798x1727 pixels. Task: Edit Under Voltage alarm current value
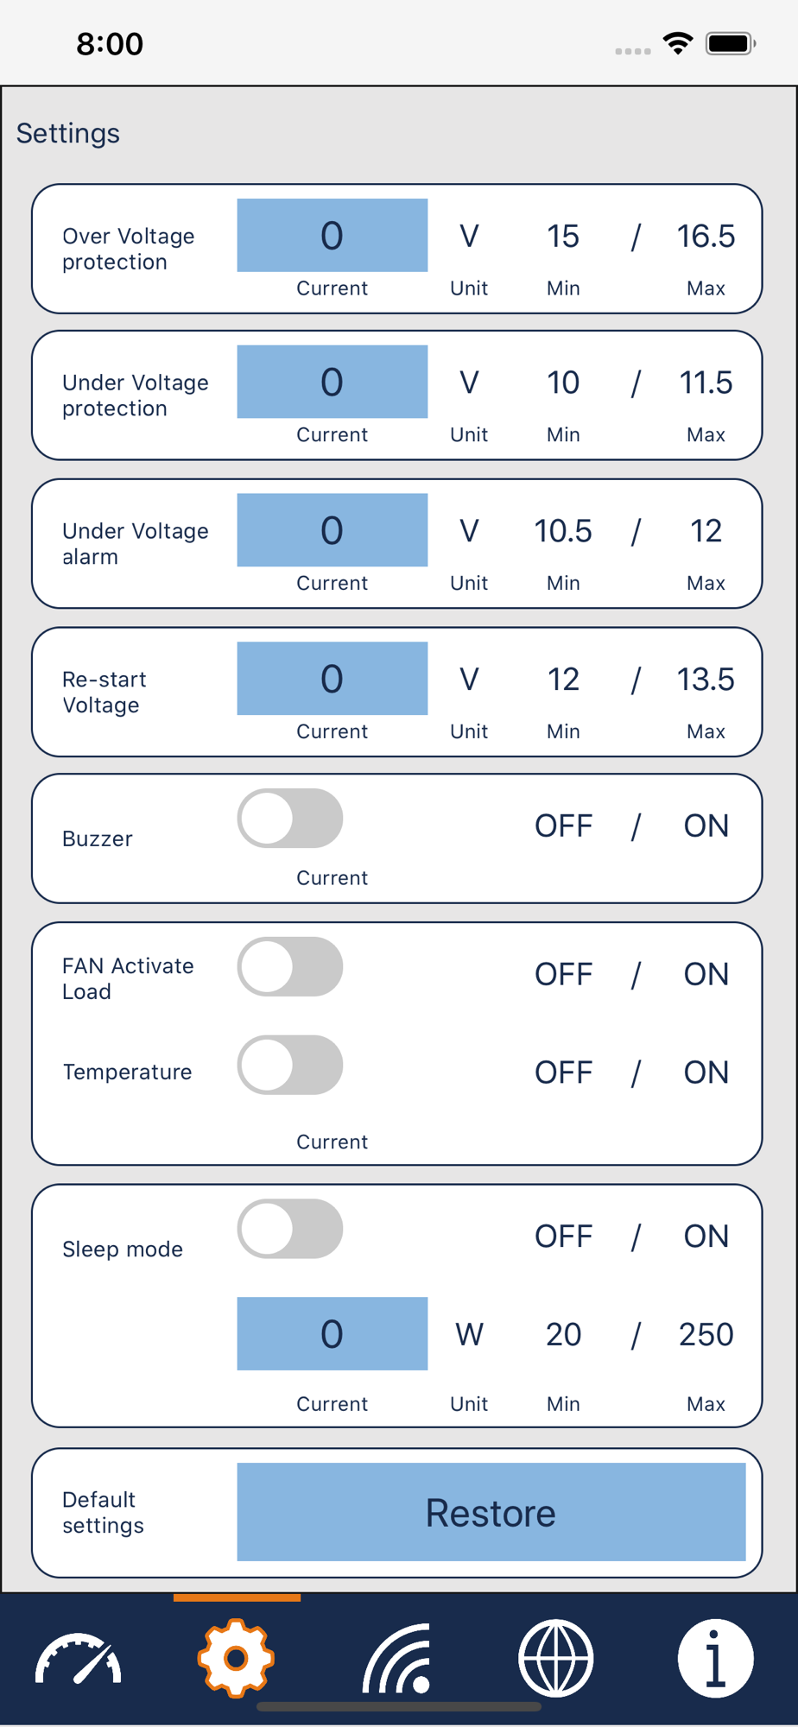click(332, 530)
